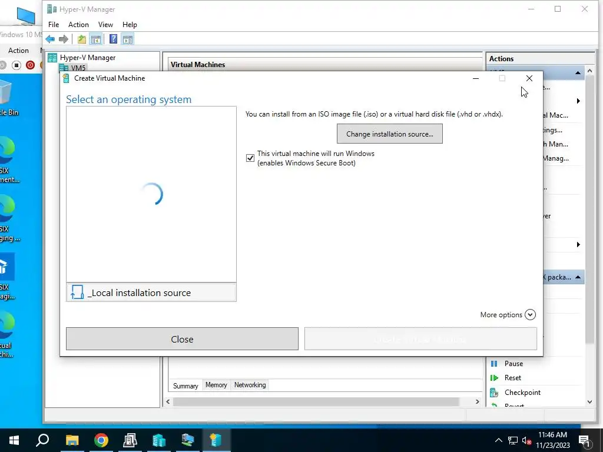603x452 pixels.
Task: Click the disabled Create Virtual Machine button
Action: tap(420, 339)
